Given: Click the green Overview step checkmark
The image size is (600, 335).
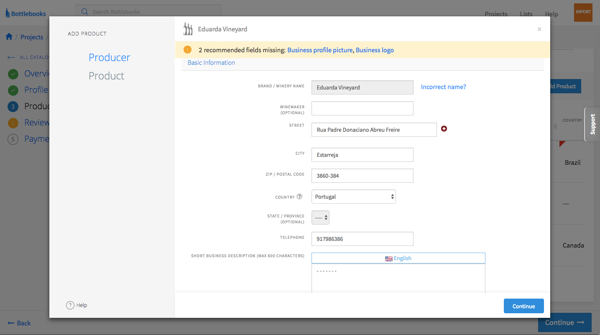Looking at the screenshot, I should pyautogui.click(x=13, y=74).
